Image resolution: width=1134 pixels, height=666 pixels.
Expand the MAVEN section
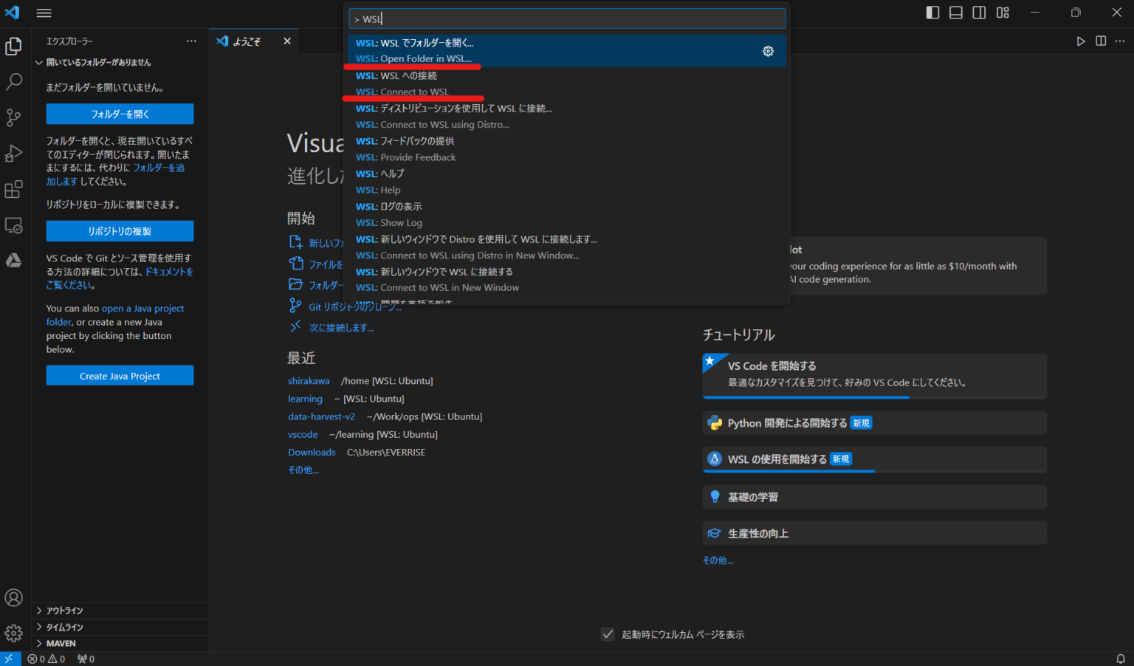59,642
